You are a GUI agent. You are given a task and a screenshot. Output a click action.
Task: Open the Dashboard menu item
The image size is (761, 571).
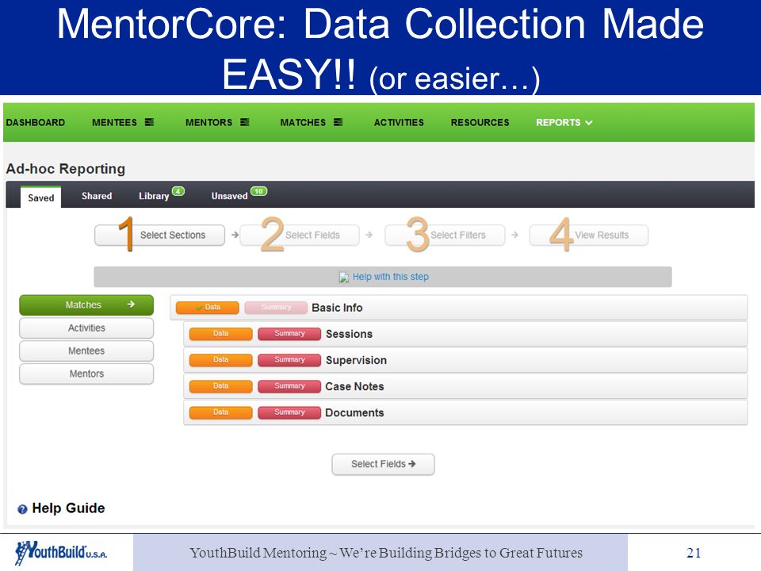pos(36,122)
